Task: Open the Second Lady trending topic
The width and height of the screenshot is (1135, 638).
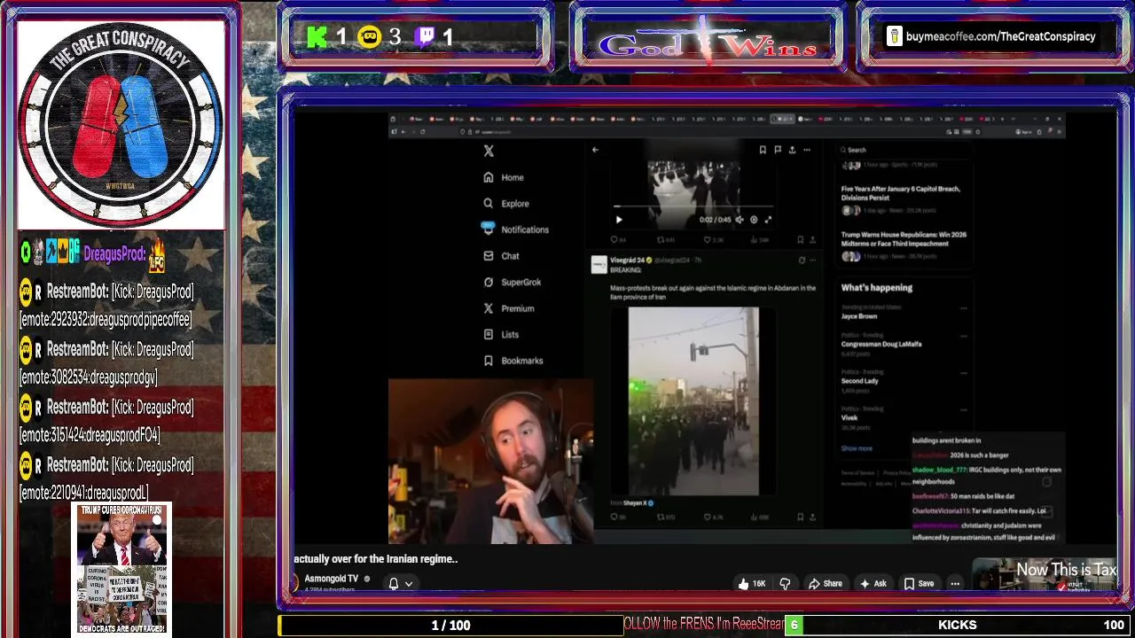Action: coord(859,381)
